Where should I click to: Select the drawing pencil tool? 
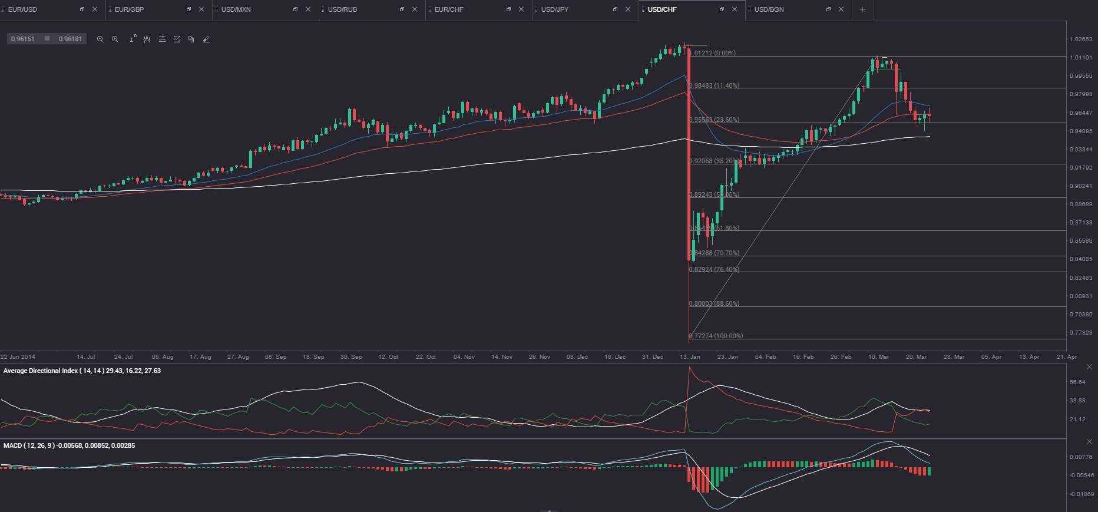[206, 39]
